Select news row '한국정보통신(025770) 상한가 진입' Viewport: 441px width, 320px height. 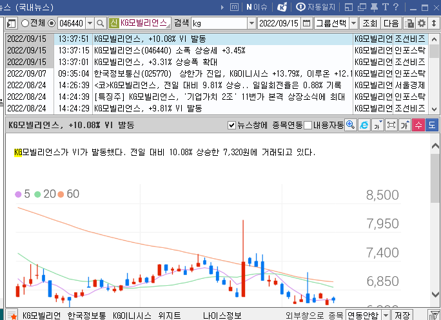point(217,73)
